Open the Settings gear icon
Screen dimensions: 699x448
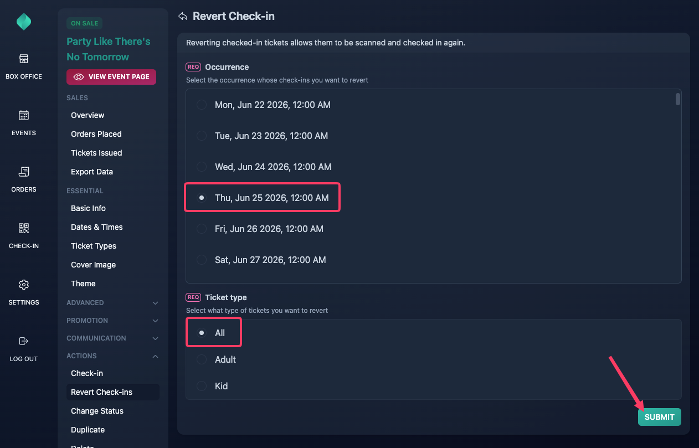(x=24, y=285)
